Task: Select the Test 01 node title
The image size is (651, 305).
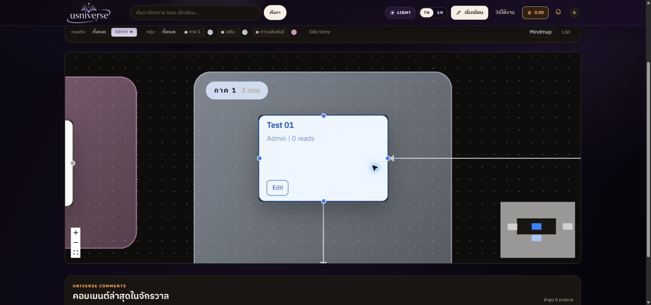Action: [280, 125]
